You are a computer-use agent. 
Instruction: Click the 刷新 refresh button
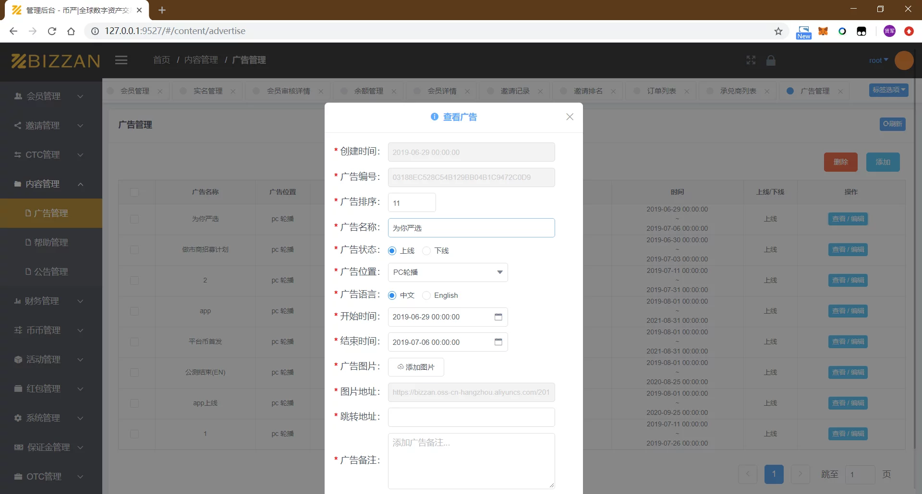(893, 124)
